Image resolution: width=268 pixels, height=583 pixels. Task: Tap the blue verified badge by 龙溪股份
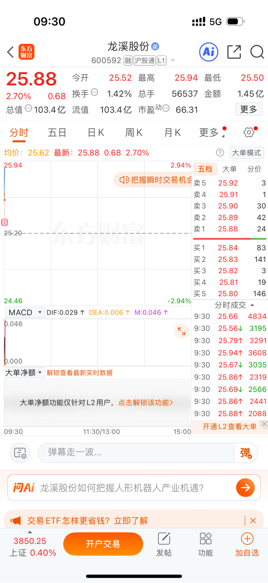156,46
